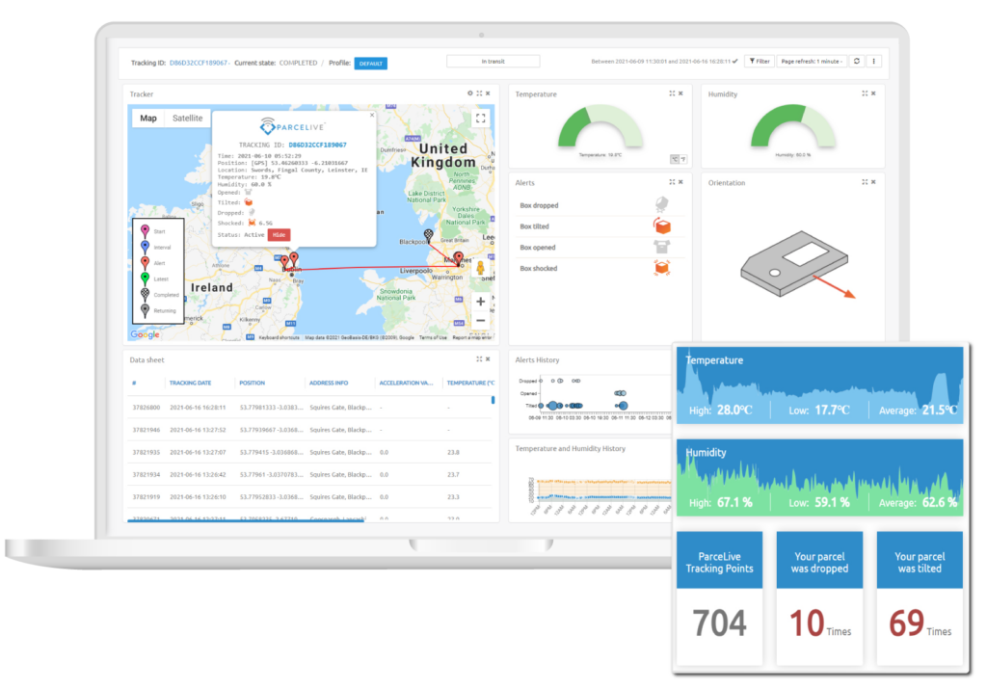This screenshot has height=689, width=987.
Task: Click the Tracker panel settings gear
Action: (470, 93)
